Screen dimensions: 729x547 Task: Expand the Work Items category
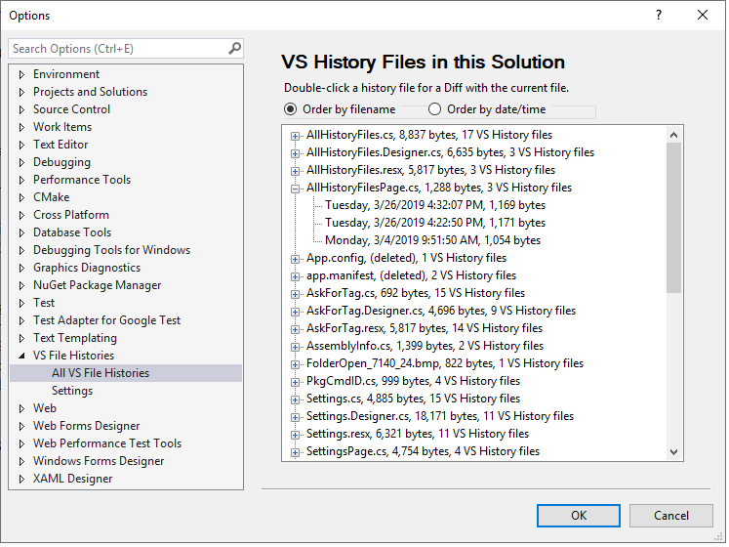pyautogui.click(x=21, y=127)
